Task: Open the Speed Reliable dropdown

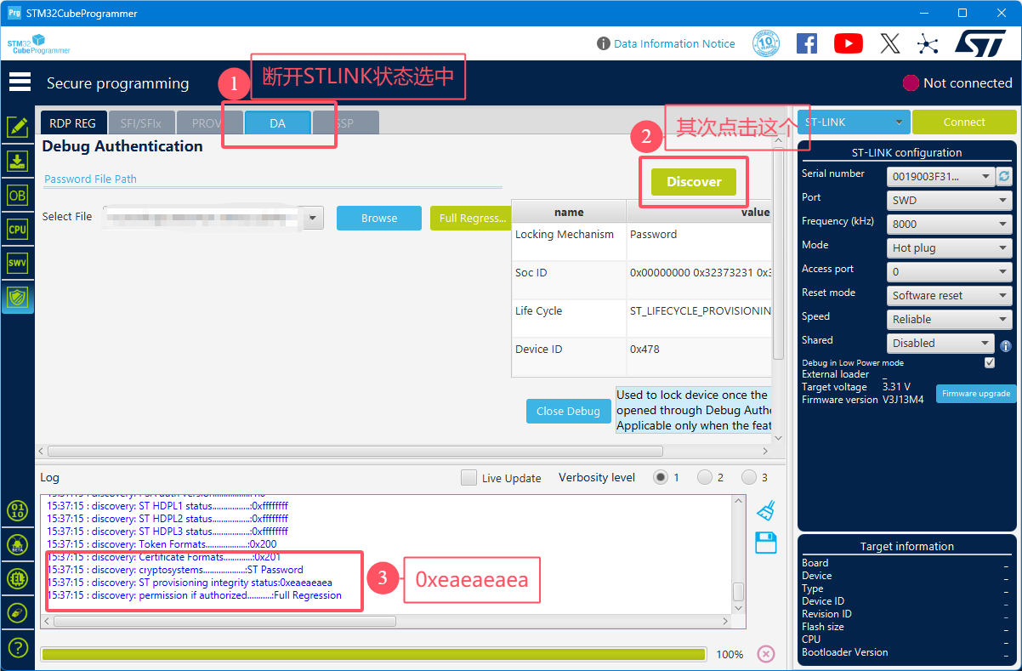Action: 949,319
